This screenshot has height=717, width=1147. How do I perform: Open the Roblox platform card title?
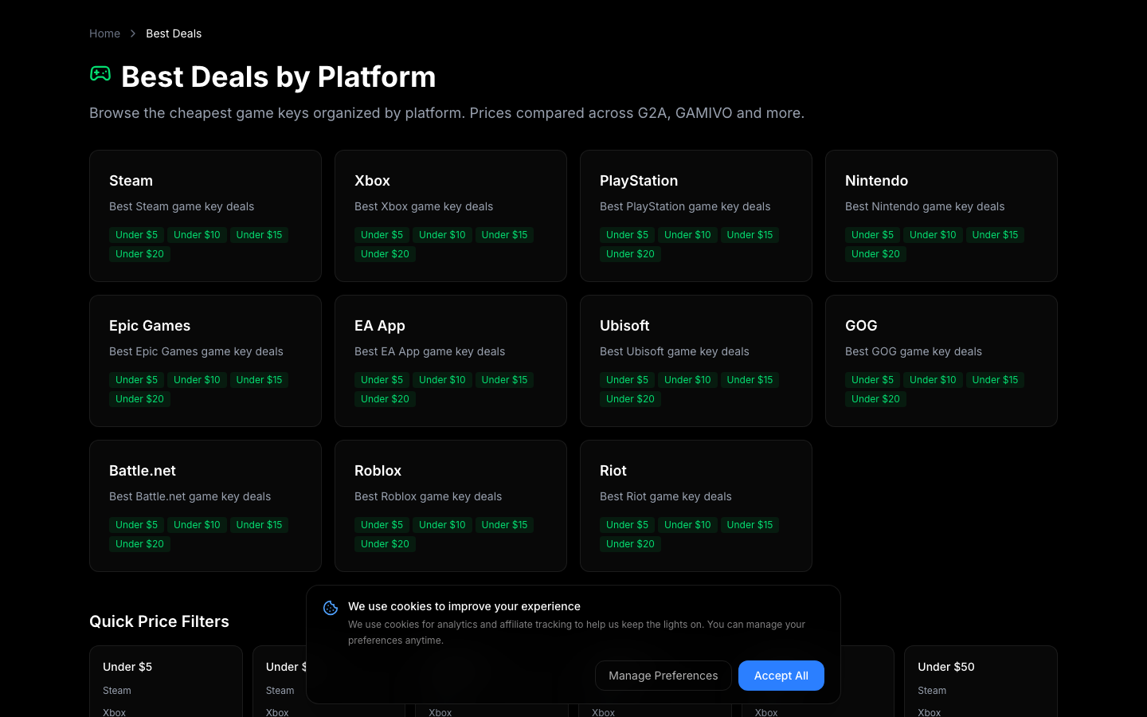coord(378,471)
